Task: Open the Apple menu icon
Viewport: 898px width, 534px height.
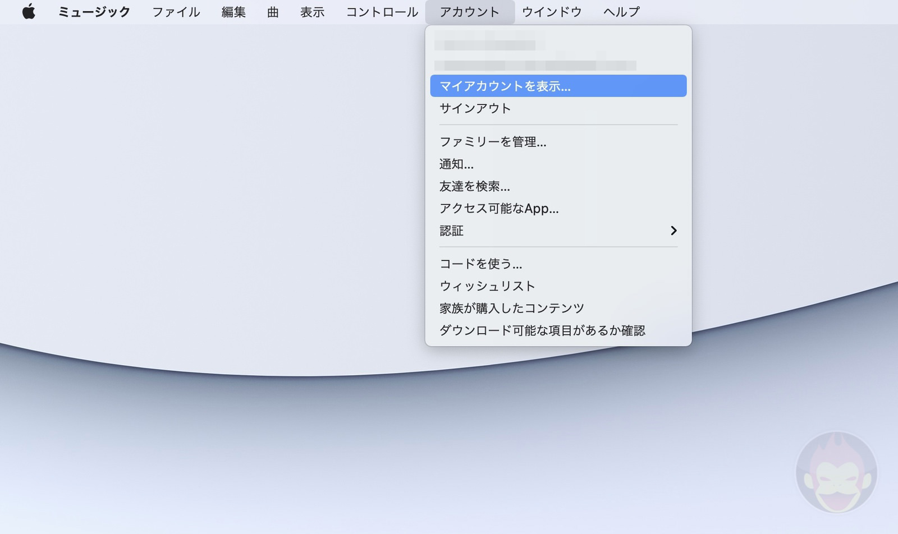Action: tap(29, 12)
